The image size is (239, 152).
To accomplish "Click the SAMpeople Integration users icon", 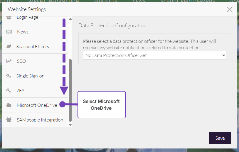I will point(9,120).
